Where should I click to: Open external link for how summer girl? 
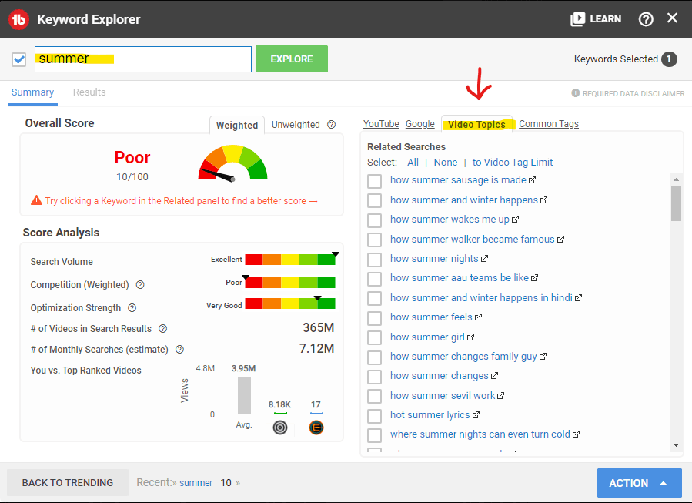pyautogui.click(x=470, y=337)
